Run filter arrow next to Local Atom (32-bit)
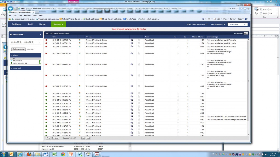The width and height of the screenshot is (280, 157). pos(40,63)
